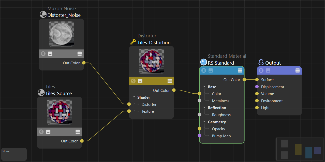Click the Out Color port of Tiles_Source

tap(82, 141)
